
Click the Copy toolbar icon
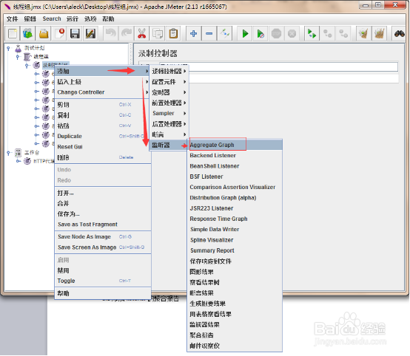click(158, 33)
